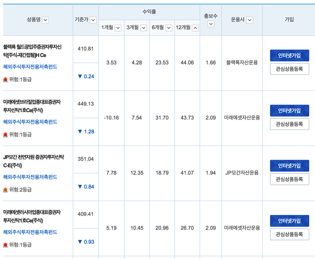
Task: Open 미래에셋브라질업종대표증권자투자신탁1호 fund name
Action: coord(32,106)
